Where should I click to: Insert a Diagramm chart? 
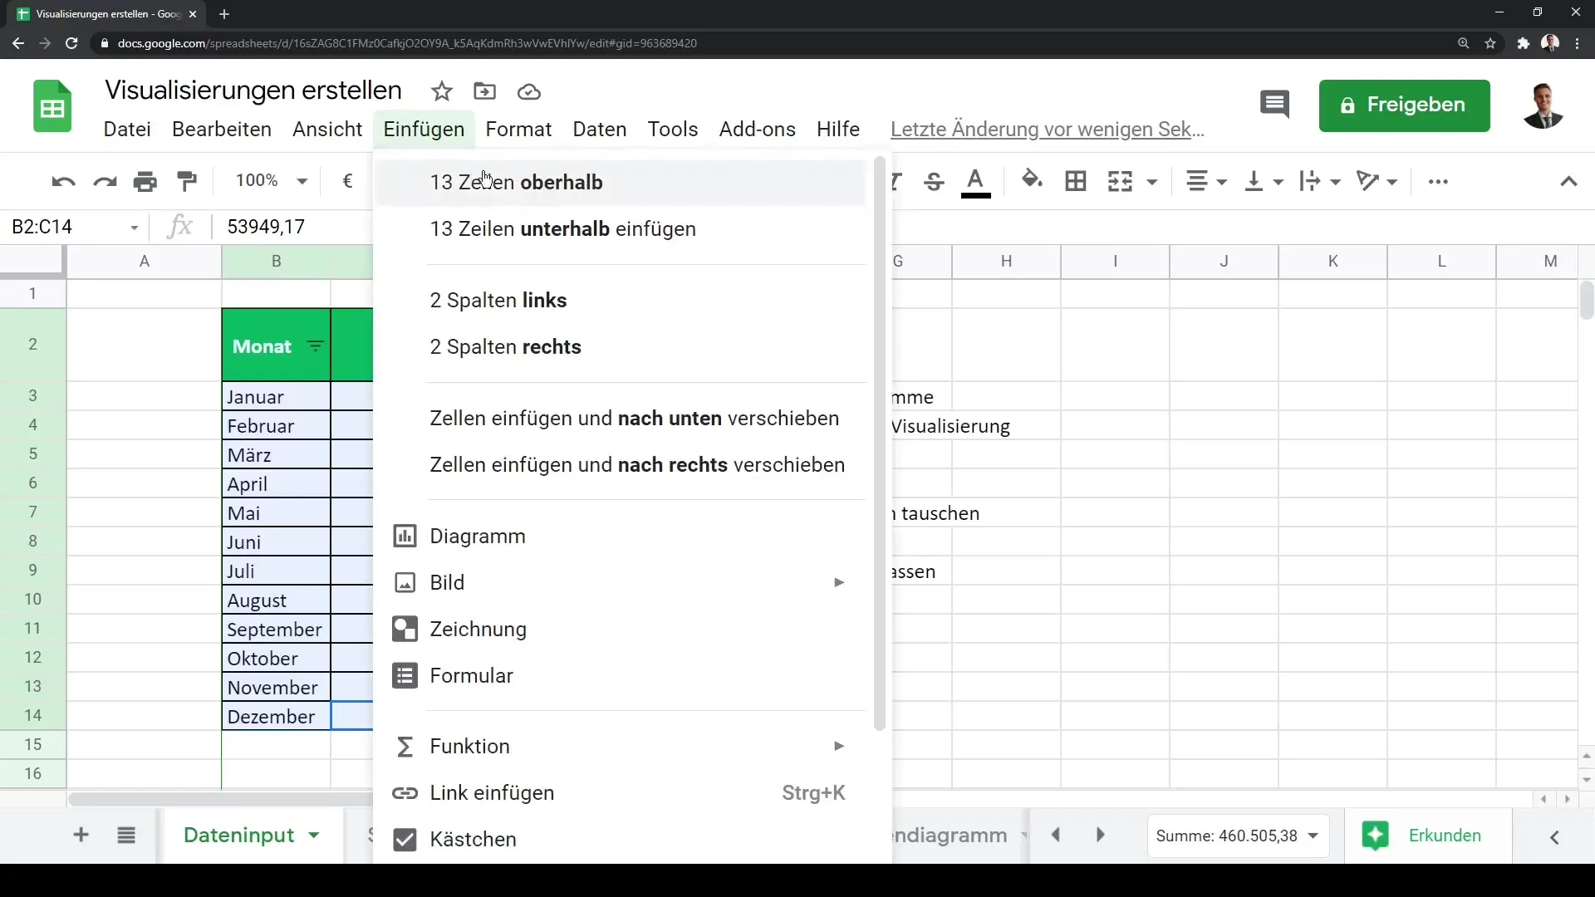click(621, 537)
